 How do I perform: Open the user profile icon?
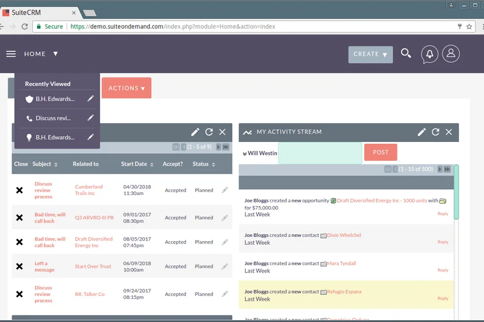click(451, 54)
